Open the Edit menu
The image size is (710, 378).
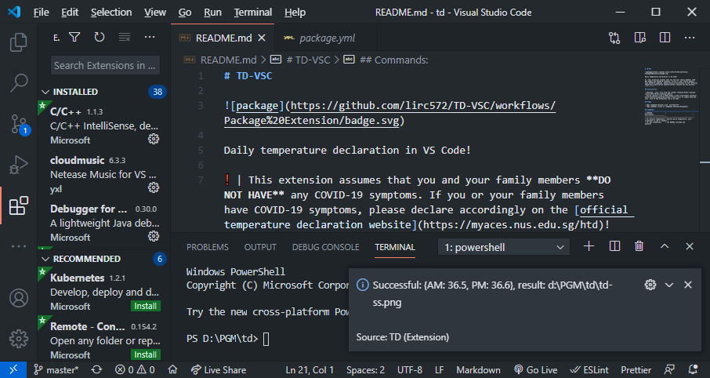pos(70,13)
